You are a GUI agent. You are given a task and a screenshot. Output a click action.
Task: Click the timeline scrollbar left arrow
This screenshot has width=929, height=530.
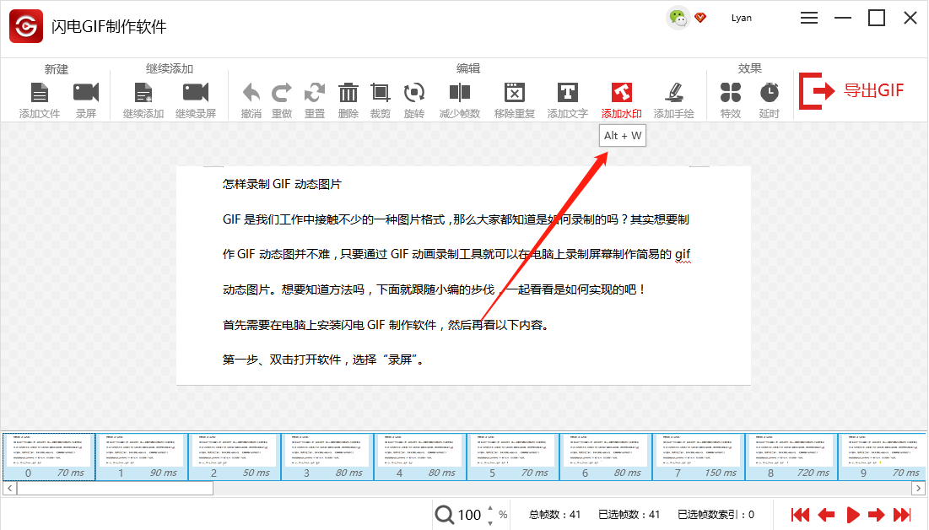[9, 489]
